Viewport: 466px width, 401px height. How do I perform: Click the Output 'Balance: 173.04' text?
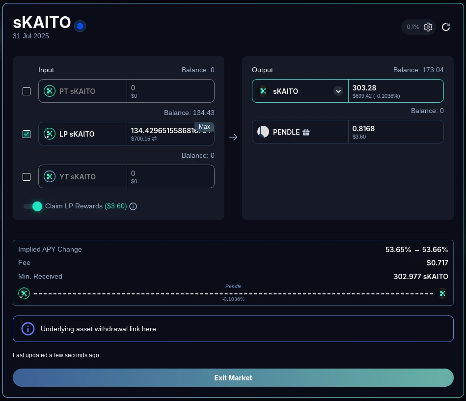[418, 70]
